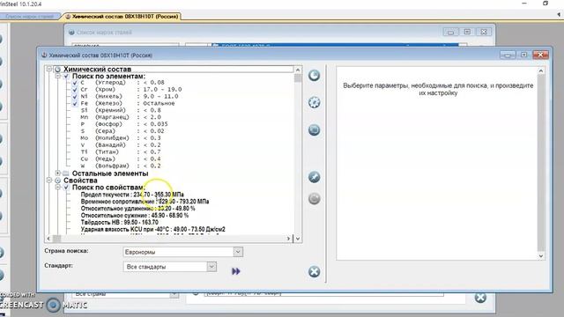Click the Остальные элементы label
Image resolution: width=564 pixels, height=317 pixels.
(110, 173)
